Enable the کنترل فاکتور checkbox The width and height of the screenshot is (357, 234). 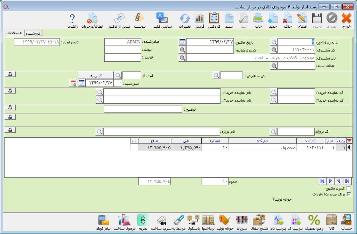tap(348, 189)
